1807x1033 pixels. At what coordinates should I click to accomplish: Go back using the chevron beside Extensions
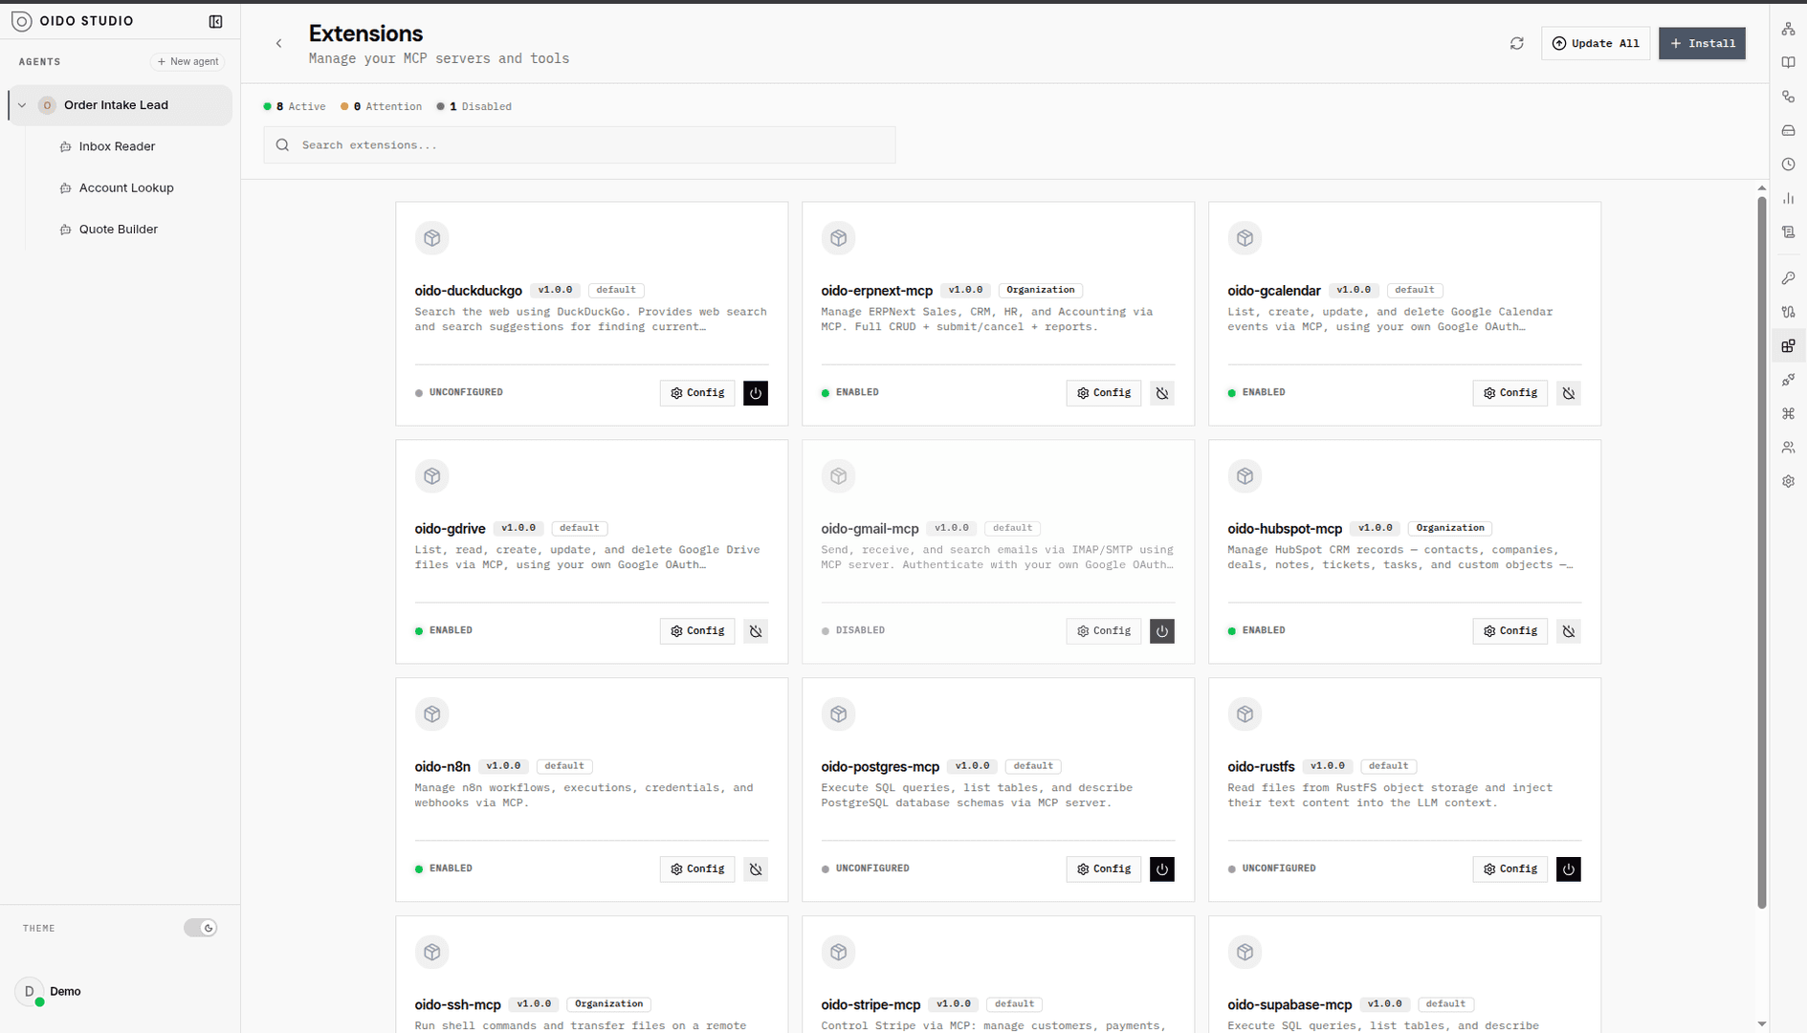click(278, 43)
